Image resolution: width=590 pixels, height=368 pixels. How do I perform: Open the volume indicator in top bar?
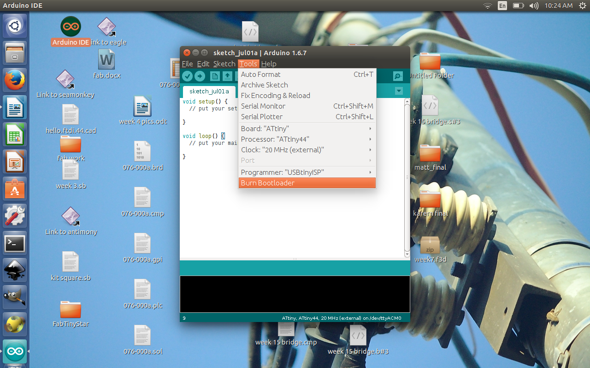(x=534, y=6)
